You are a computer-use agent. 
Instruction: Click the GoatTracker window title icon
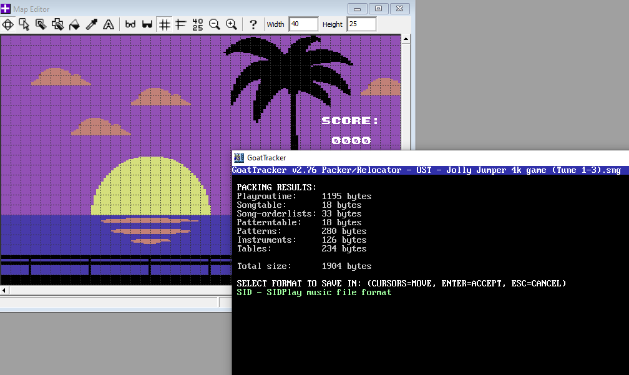tap(239, 158)
